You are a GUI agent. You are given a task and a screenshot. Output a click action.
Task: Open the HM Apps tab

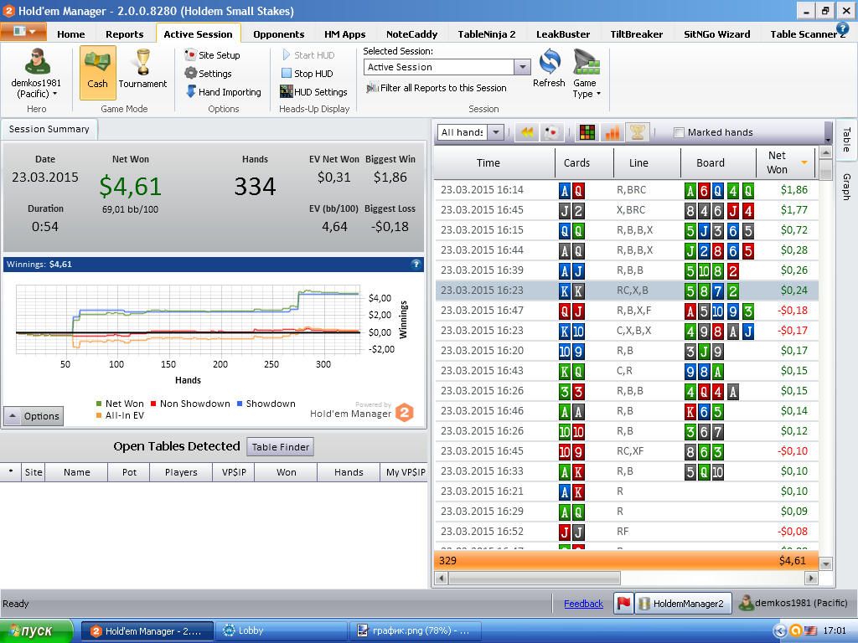point(344,33)
